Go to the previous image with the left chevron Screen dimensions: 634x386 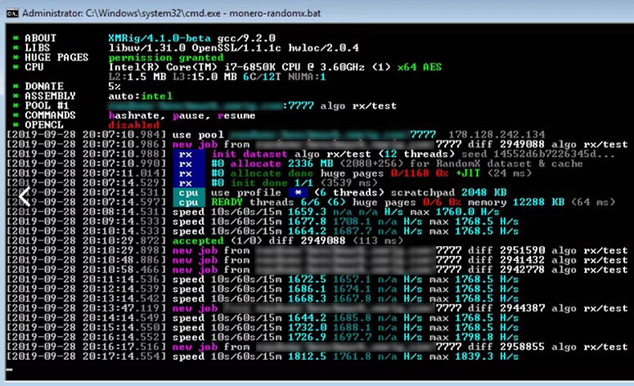tap(25, 195)
